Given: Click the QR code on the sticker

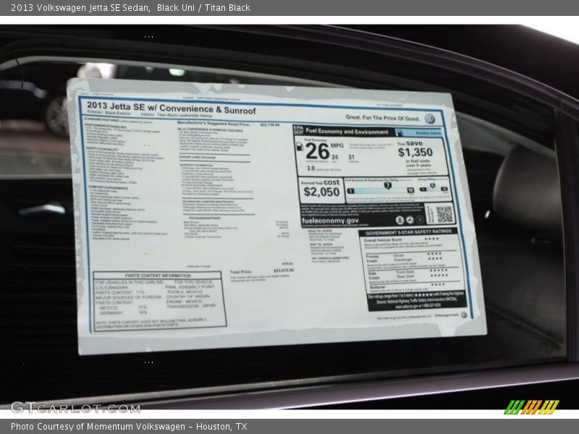Looking at the screenshot, I should (444, 214).
